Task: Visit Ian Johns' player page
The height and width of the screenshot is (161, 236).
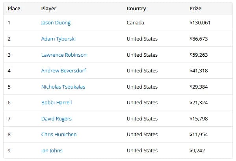Action: click(52, 151)
